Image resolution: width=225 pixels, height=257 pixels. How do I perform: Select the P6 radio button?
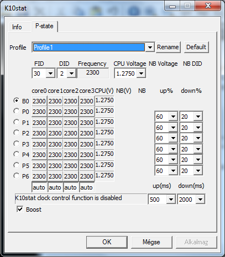coord(17,176)
